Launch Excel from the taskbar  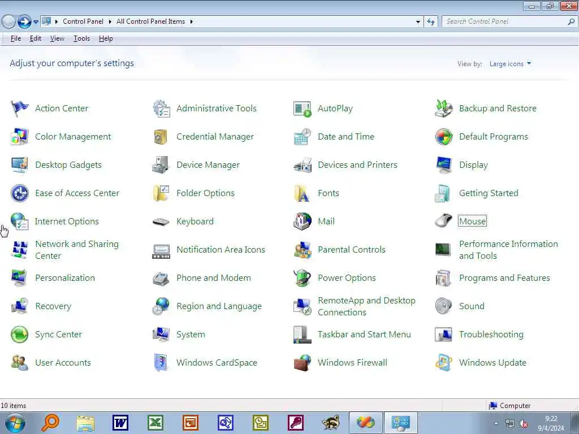click(x=155, y=423)
